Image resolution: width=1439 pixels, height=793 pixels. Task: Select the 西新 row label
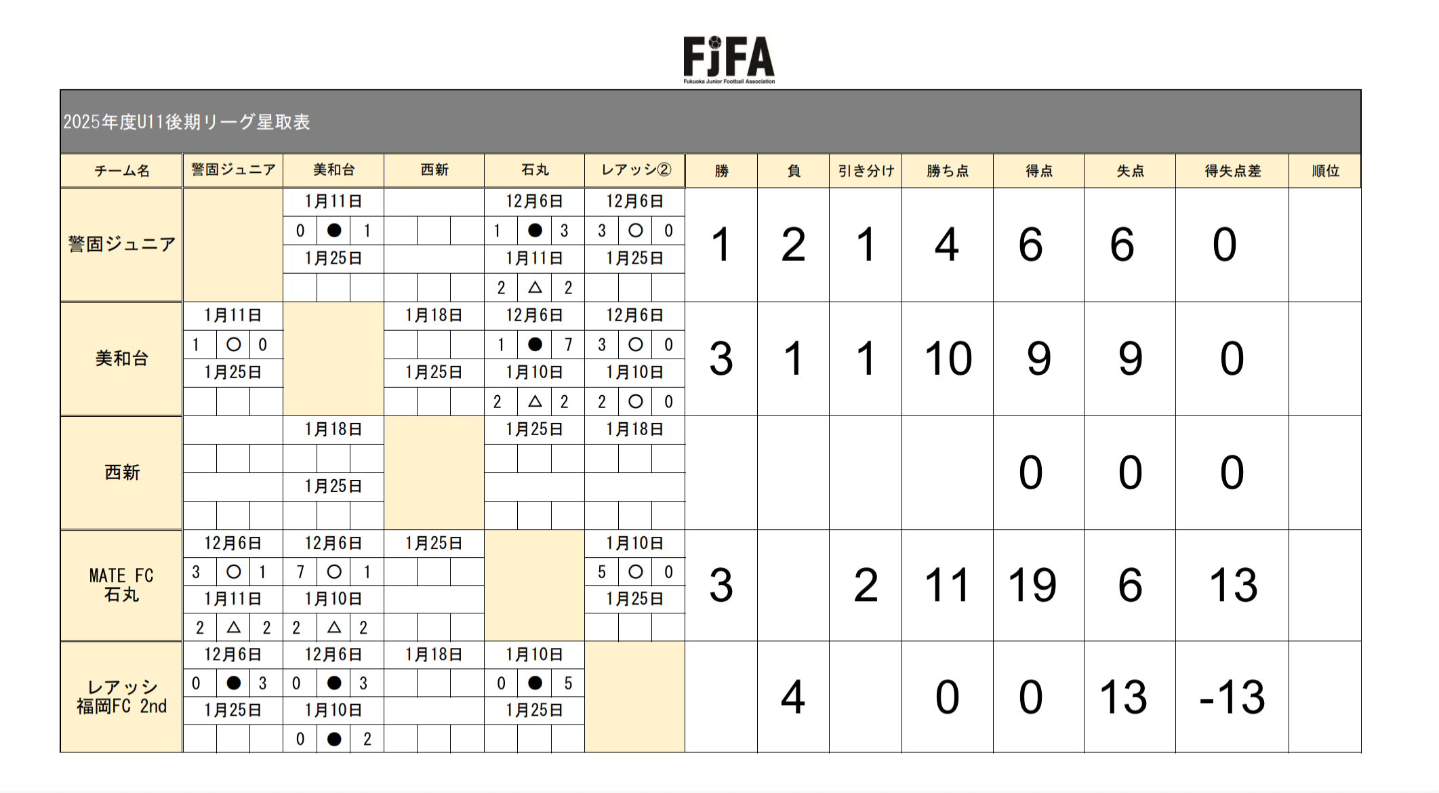[x=121, y=472]
